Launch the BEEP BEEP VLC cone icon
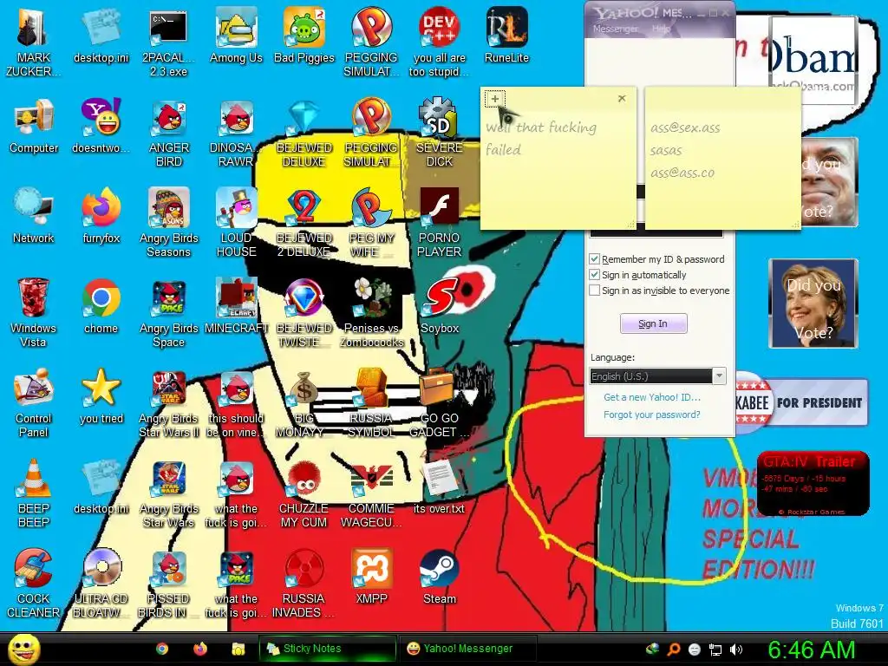888x666 pixels. [x=34, y=493]
